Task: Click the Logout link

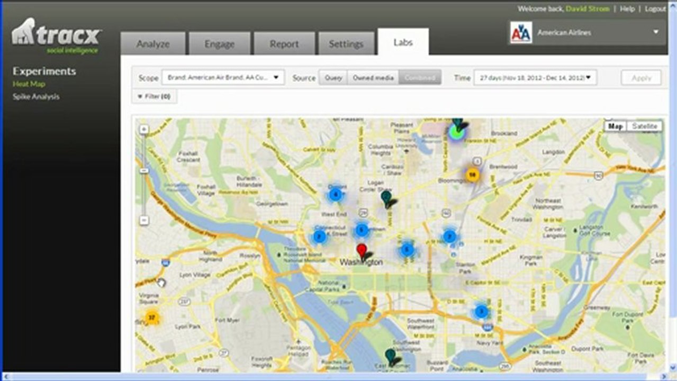Action: click(655, 9)
